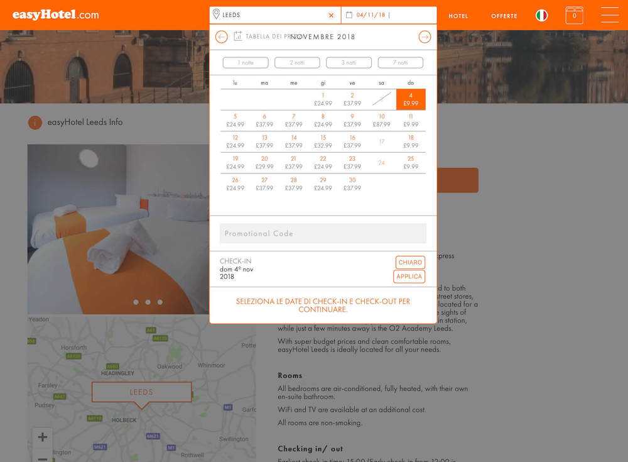Click the orange info icon beside easyHotel Leeds
The width and height of the screenshot is (628, 462).
tap(35, 123)
